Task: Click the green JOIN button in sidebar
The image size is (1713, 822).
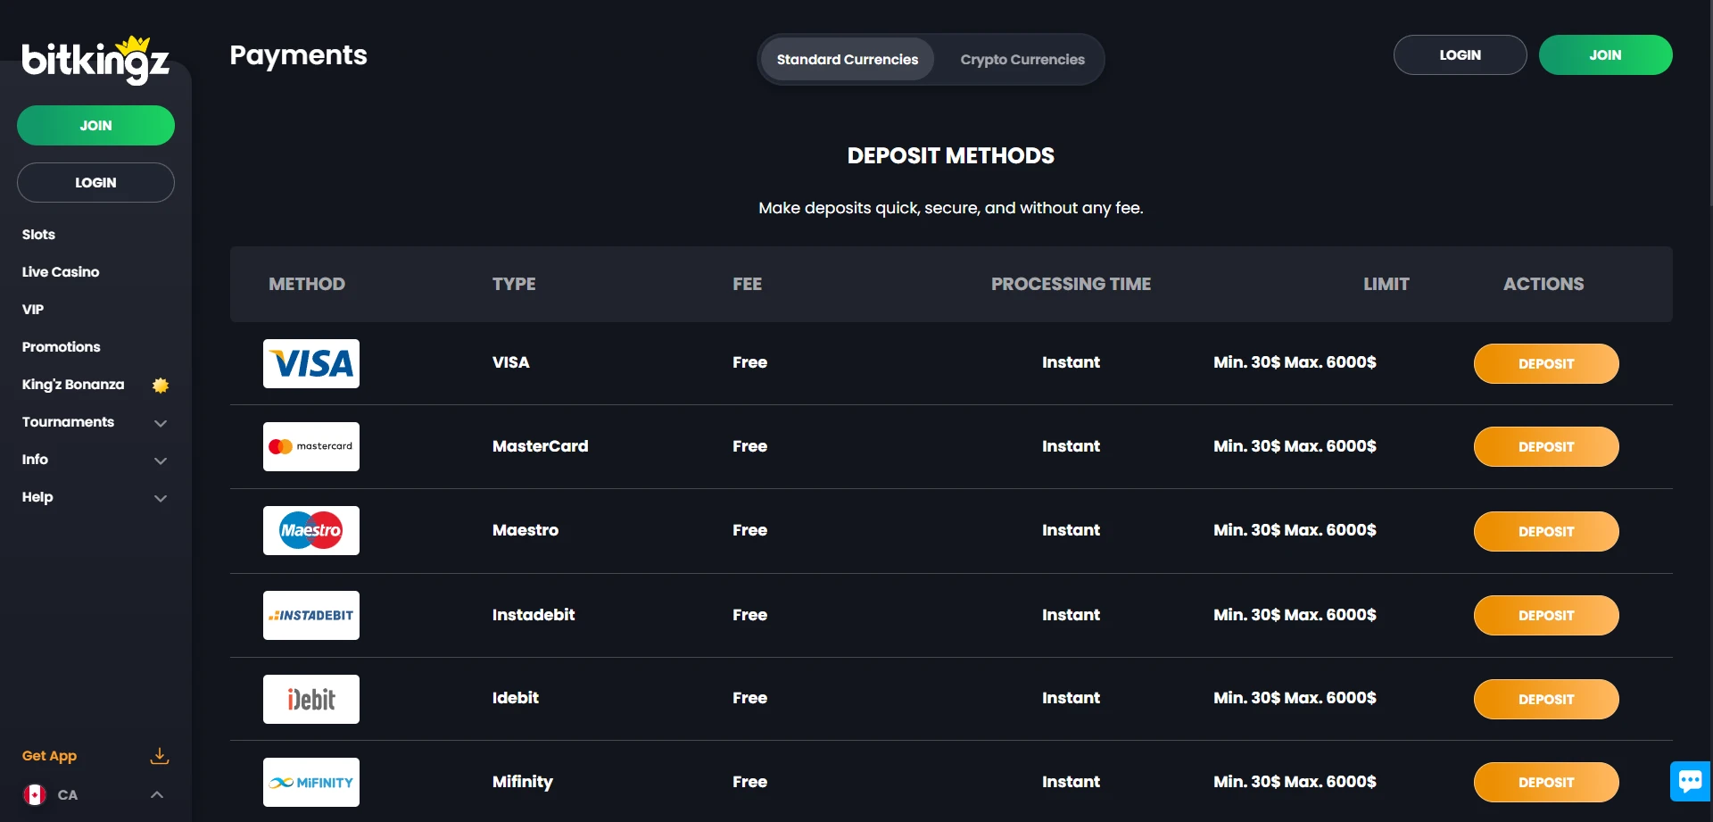Action: [95, 126]
